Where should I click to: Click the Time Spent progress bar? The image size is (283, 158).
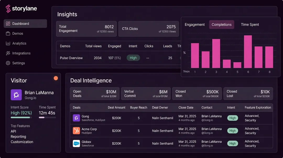(47, 118)
